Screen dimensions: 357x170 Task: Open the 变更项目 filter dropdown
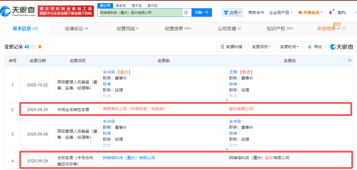click(261, 47)
